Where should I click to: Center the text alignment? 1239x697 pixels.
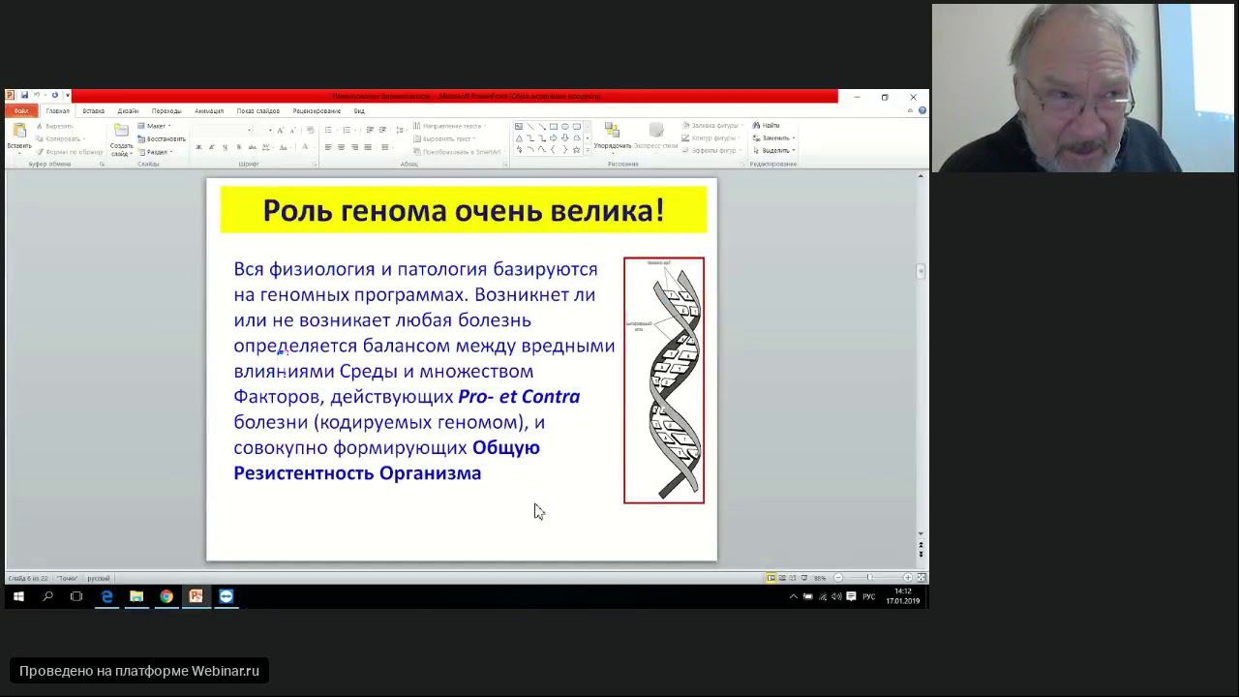(x=341, y=147)
